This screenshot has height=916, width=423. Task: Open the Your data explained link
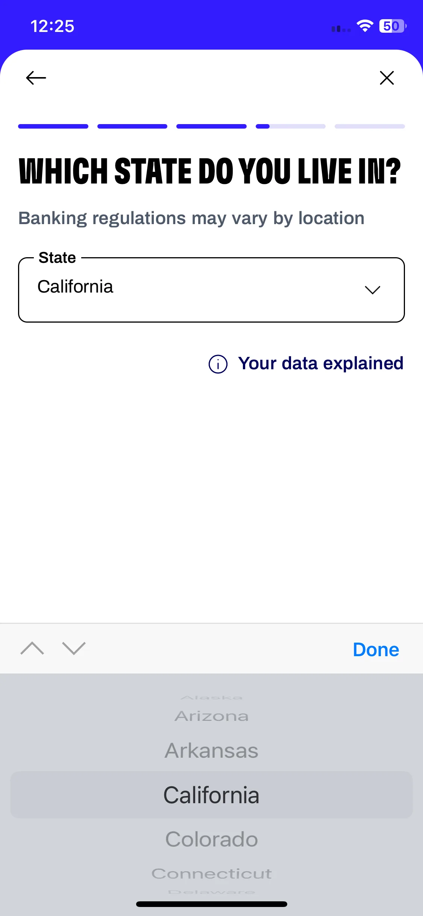tap(320, 364)
